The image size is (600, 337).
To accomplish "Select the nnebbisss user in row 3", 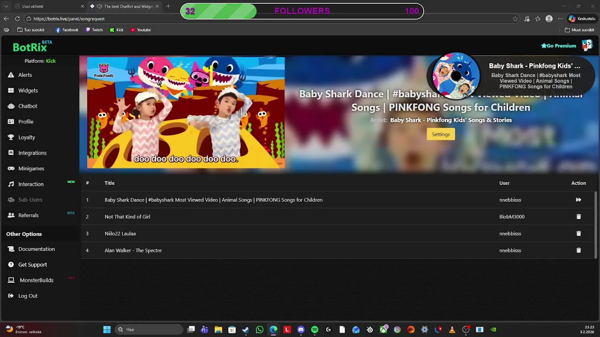I will [510, 234].
